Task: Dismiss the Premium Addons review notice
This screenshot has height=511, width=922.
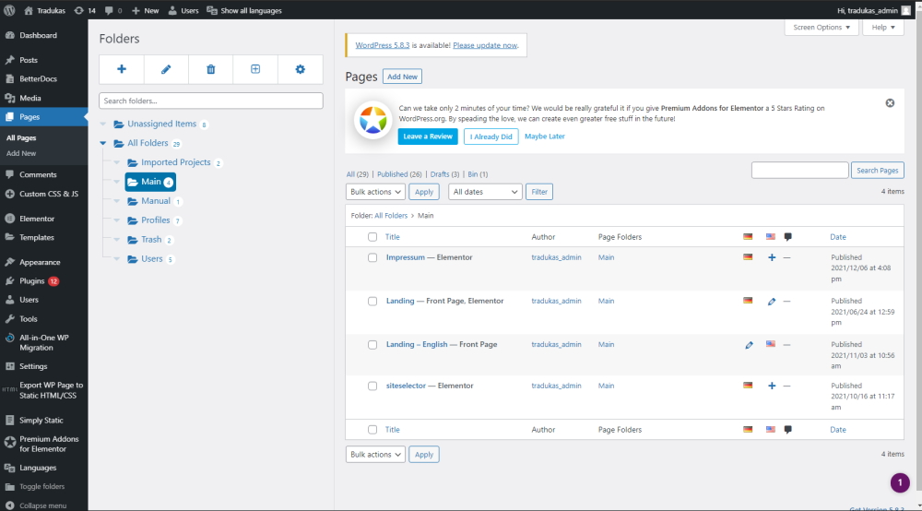Action: click(891, 103)
